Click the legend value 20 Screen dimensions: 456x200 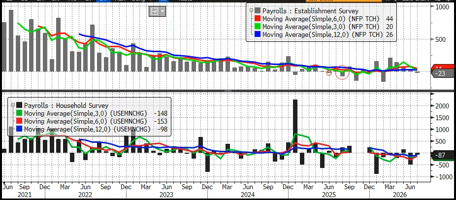pyautogui.click(x=390, y=27)
